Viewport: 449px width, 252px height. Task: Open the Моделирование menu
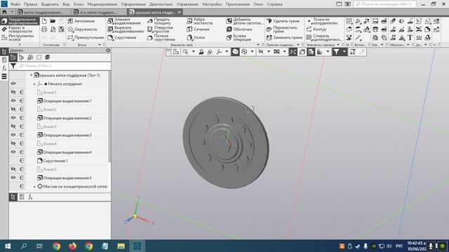click(102, 4)
